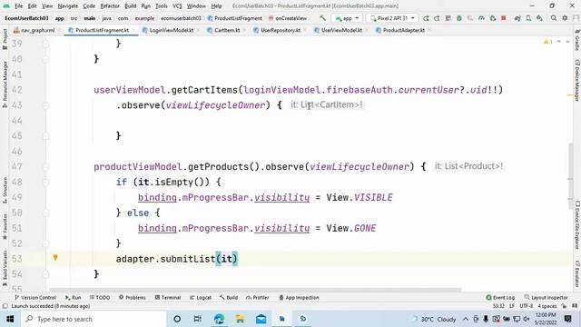The height and width of the screenshot is (327, 581).
Task: Open the App Inspection tool window
Action: click(x=299, y=297)
